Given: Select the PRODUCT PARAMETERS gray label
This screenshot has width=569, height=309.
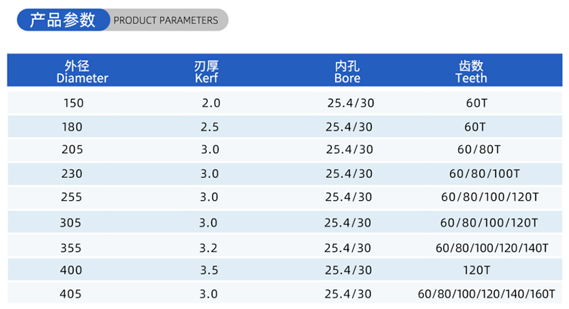Looking at the screenshot, I should click(166, 20).
